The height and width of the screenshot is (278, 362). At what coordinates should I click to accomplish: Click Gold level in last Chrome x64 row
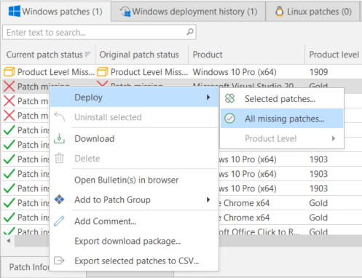[x=318, y=218]
